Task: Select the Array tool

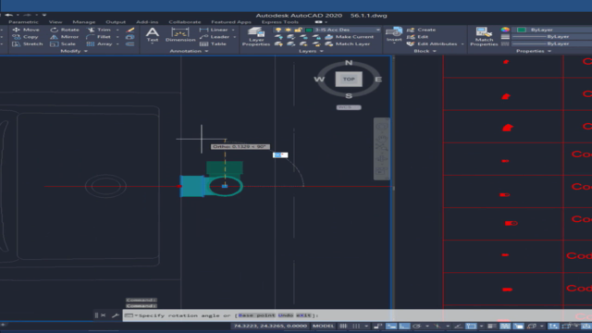Action: [100, 43]
